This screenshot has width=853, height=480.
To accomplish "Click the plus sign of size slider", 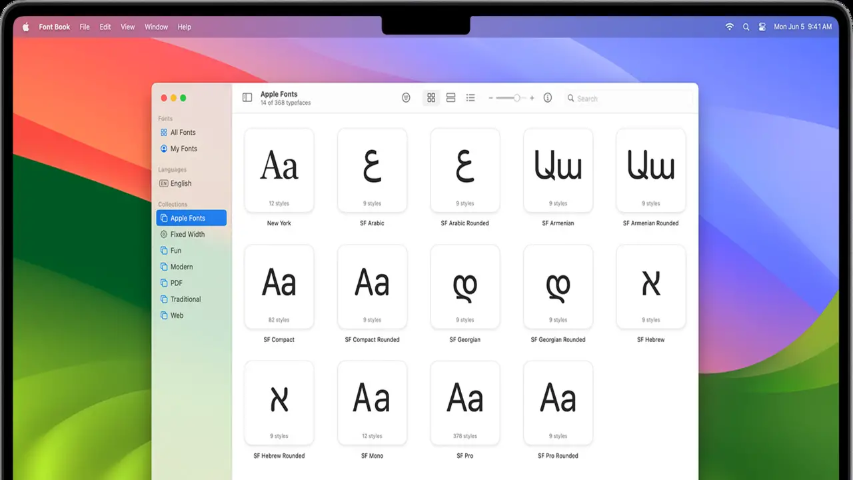I will coord(532,98).
